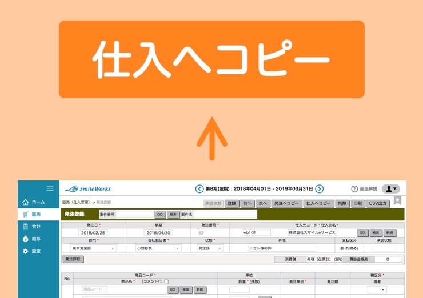The width and height of the screenshot is (423, 298).
Task: Click the 件名 input field
Action: pyautogui.click(x=282, y=248)
